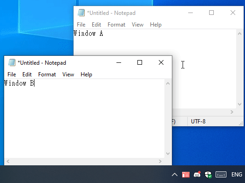Screen dimensions: 245x183
Task: Open File menu in Window A Notepad
Action: pyautogui.click(x=81, y=25)
